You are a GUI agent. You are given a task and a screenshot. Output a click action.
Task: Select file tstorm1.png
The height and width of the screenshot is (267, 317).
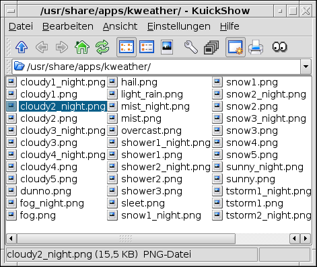pyautogui.click(x=254, y=203)
